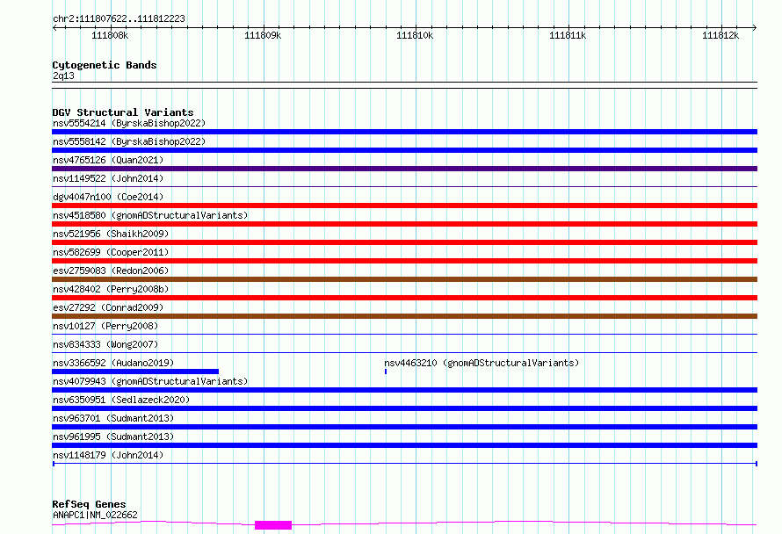782x534 pixels.
Task: Click the Cytogenetic Bands track title
Action: 105,65
